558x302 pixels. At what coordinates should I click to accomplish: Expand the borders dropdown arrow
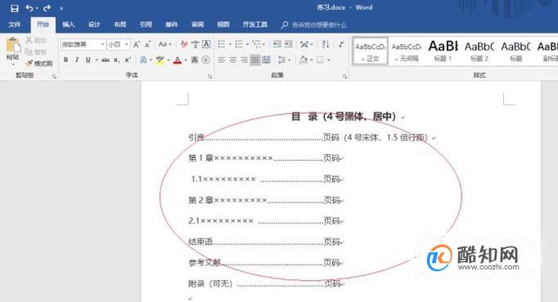(328, 60)
